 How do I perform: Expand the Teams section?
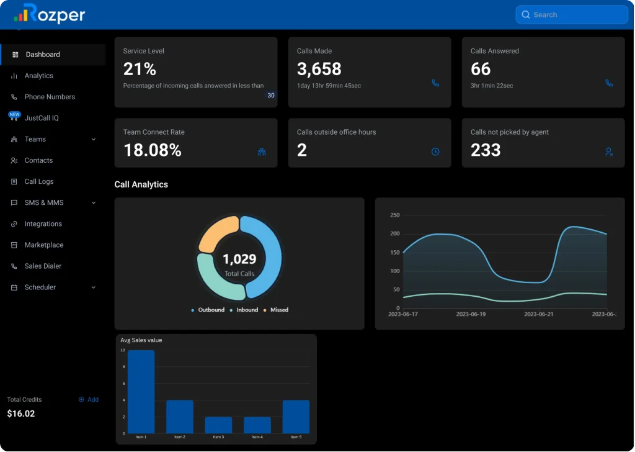coord(94,139)
